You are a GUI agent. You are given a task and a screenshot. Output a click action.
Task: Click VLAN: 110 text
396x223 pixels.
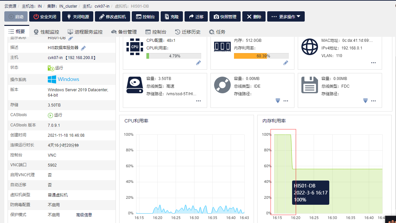[x=332, y=55]
